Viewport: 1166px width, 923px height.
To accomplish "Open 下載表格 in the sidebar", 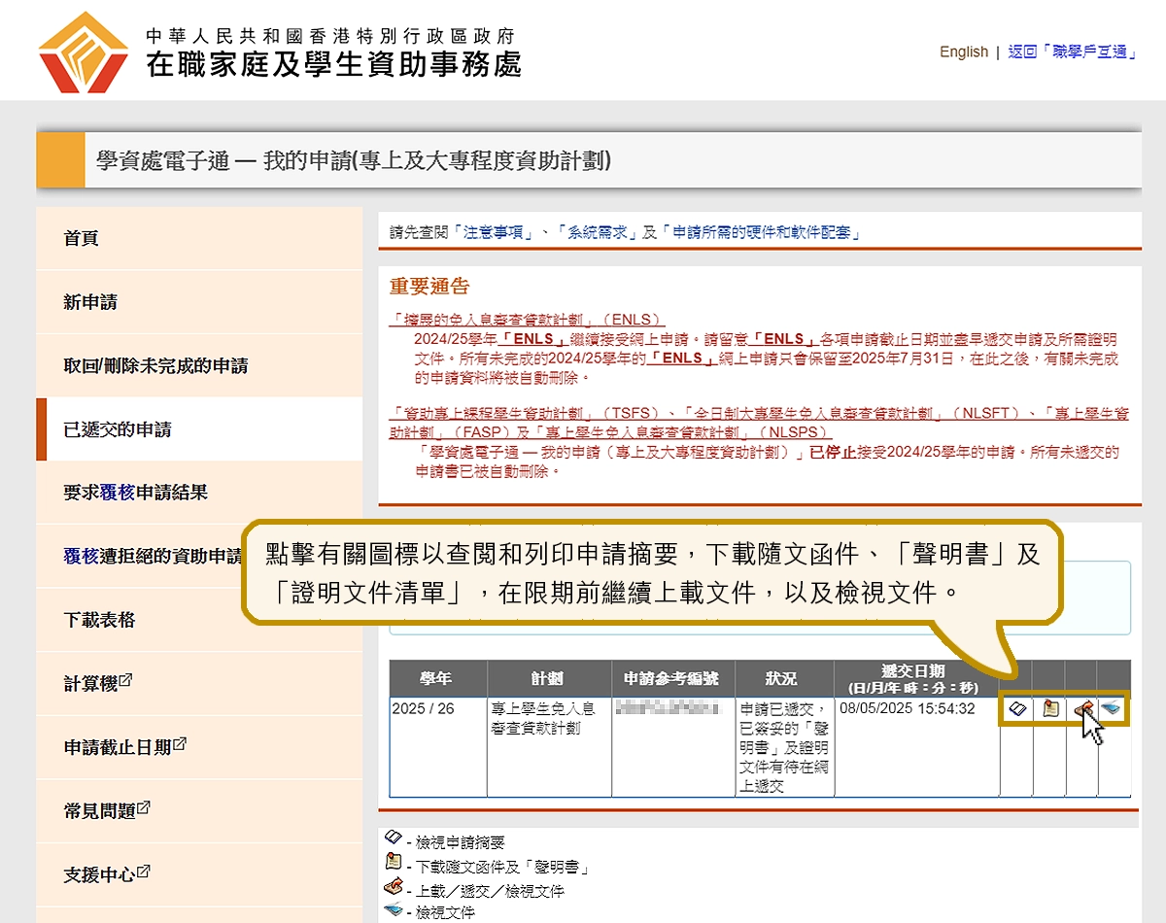I will [x=99, y=620].
